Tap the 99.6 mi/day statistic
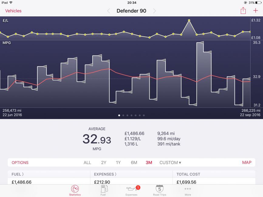 click(169, 139)
